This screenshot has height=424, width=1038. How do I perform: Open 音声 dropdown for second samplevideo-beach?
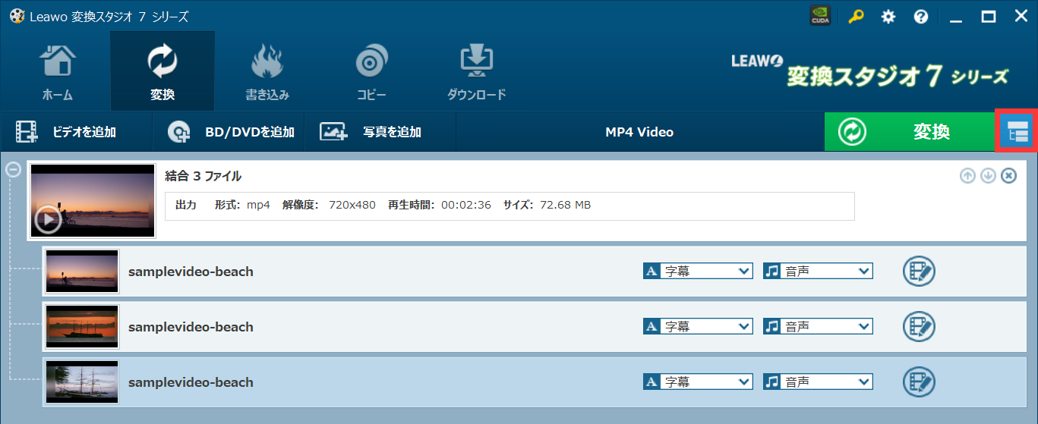coord(818,326)
